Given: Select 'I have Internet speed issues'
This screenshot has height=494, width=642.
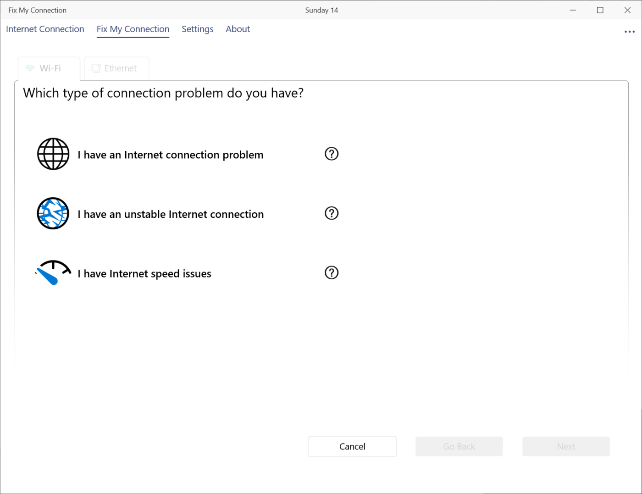Looking at the screenshot, I should [x=144, y=274].
